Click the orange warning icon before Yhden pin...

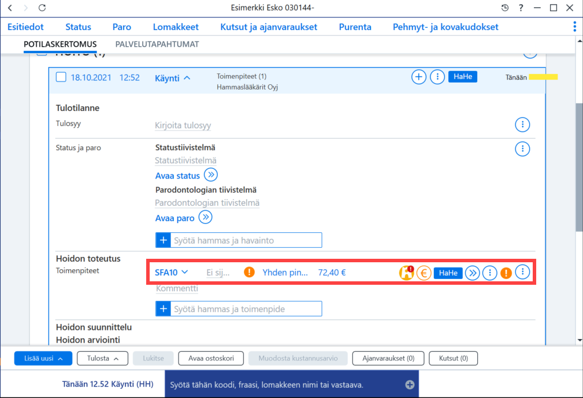(249, 272)
